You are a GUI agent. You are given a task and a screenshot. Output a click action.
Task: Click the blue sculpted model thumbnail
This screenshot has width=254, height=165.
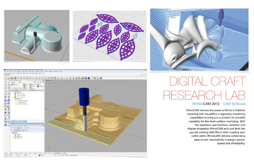pyautogui.click(x=199, y=40)
